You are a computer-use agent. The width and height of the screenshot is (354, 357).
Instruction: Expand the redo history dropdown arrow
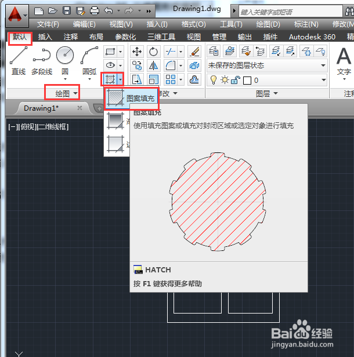(x=139, y=10)
